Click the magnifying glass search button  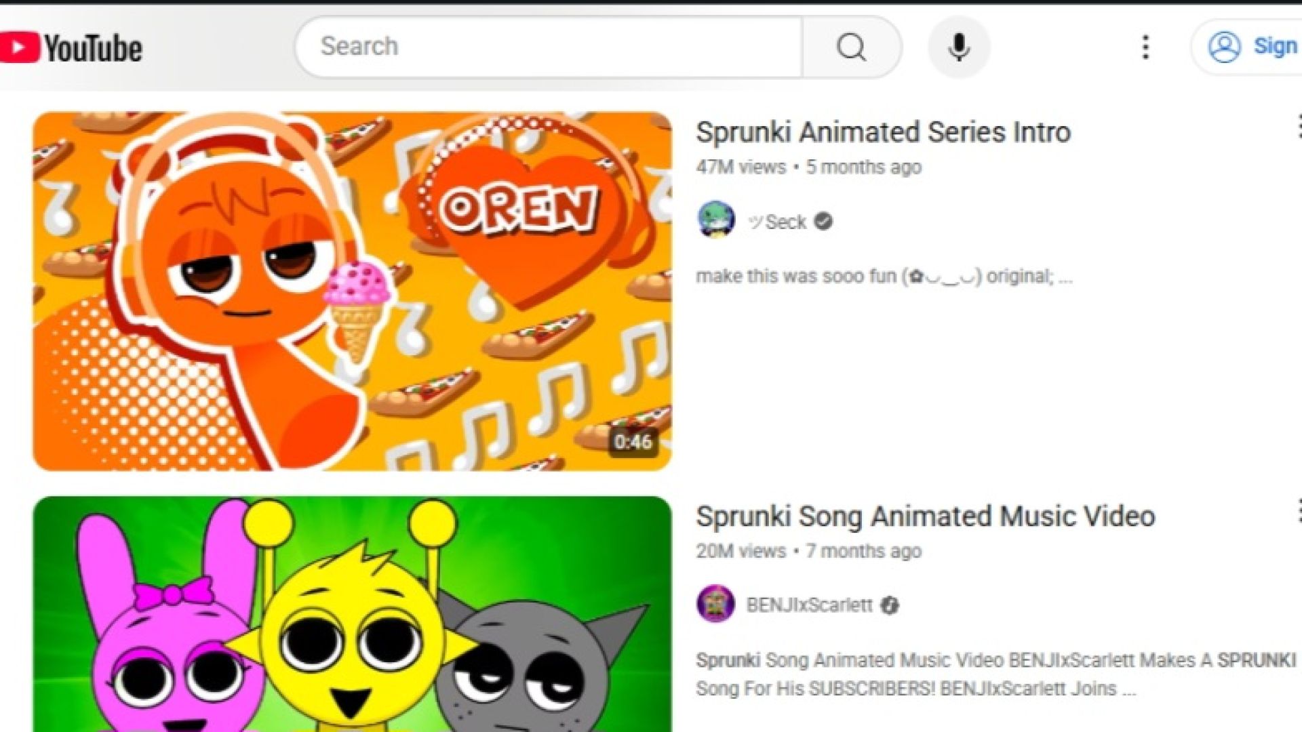click(851, 47)
